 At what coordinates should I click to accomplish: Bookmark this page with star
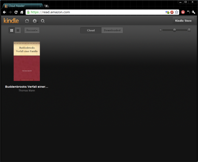pyautogui.click(x=177, y=12)
